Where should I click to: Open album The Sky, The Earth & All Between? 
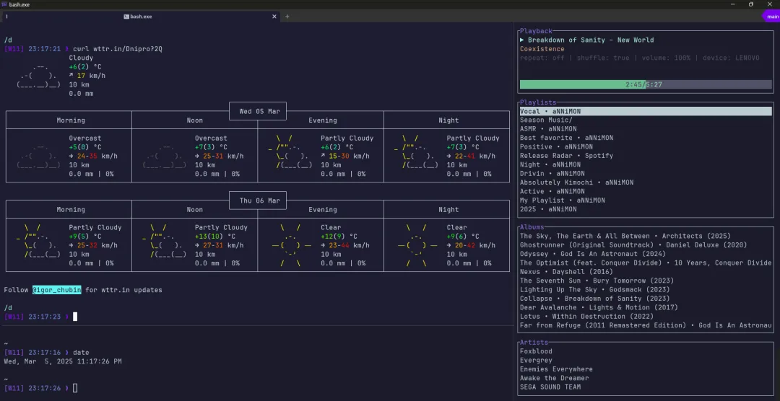[625, 236]
